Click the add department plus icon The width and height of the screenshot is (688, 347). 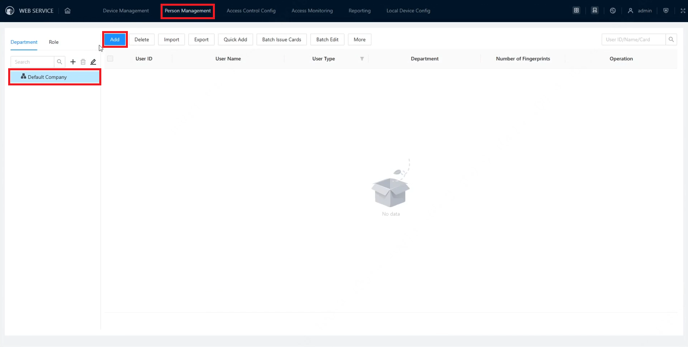[x=73, y=62]
